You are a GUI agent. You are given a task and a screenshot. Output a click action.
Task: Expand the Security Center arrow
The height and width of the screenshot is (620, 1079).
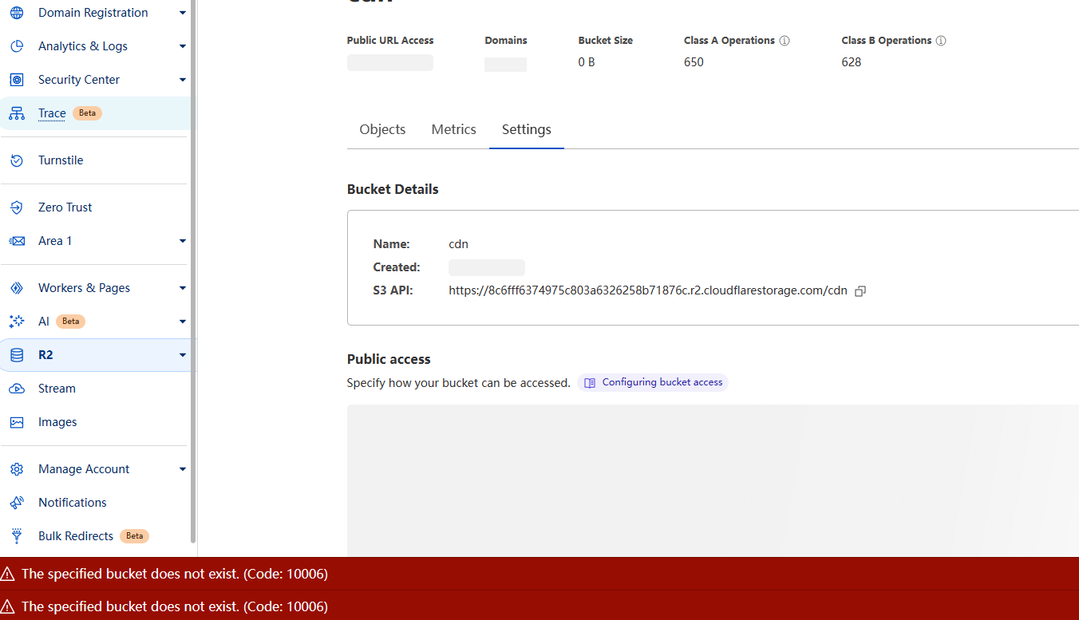click(x=183, y=80)
